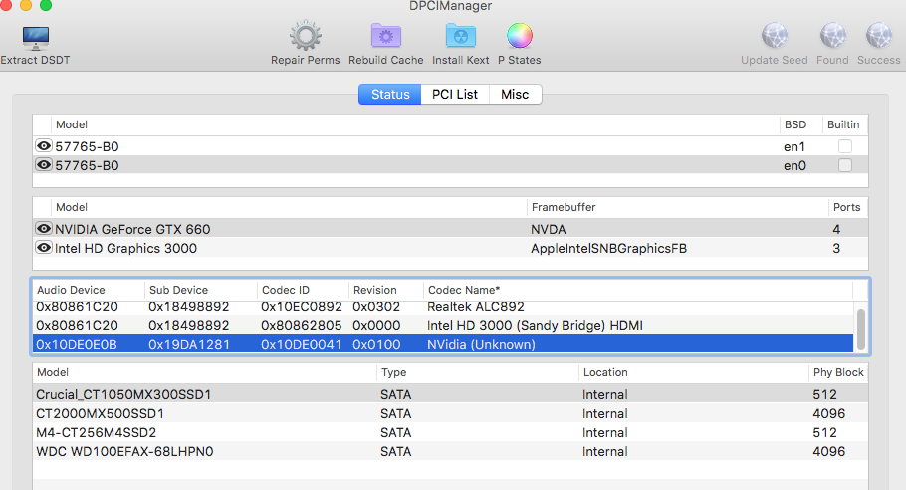Open the Install Kext tool
Viewport: 906px width, 490px height.
point(461,36)
